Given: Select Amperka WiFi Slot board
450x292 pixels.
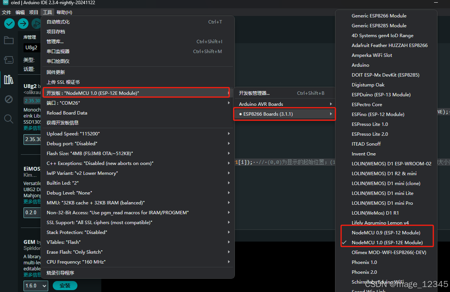Looking at the screenshot, I should (386, 55).
